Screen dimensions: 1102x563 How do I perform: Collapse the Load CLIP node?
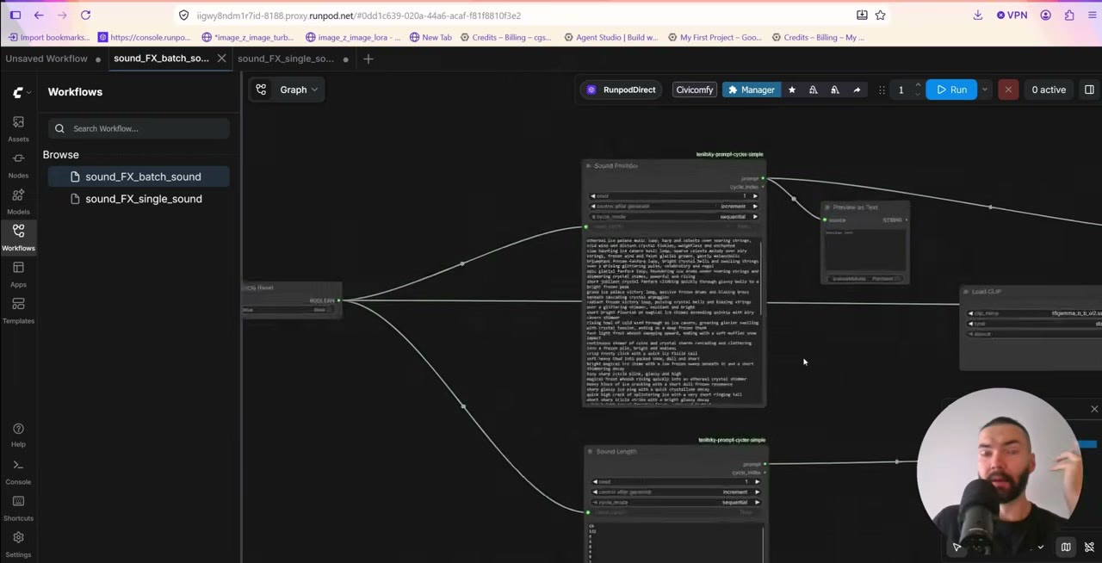[967, 292]
